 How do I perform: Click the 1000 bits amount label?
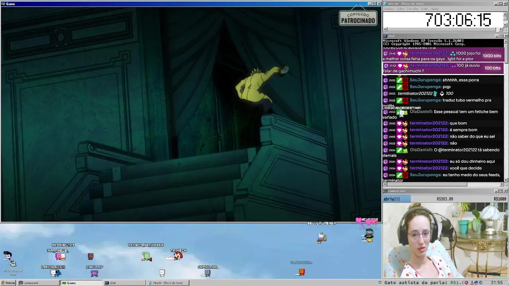(x=492, y=56)
